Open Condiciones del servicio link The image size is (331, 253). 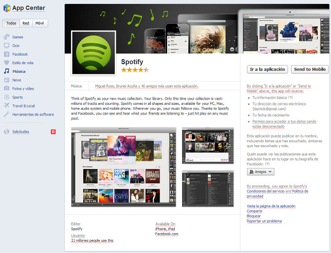(x=266, y=191)
